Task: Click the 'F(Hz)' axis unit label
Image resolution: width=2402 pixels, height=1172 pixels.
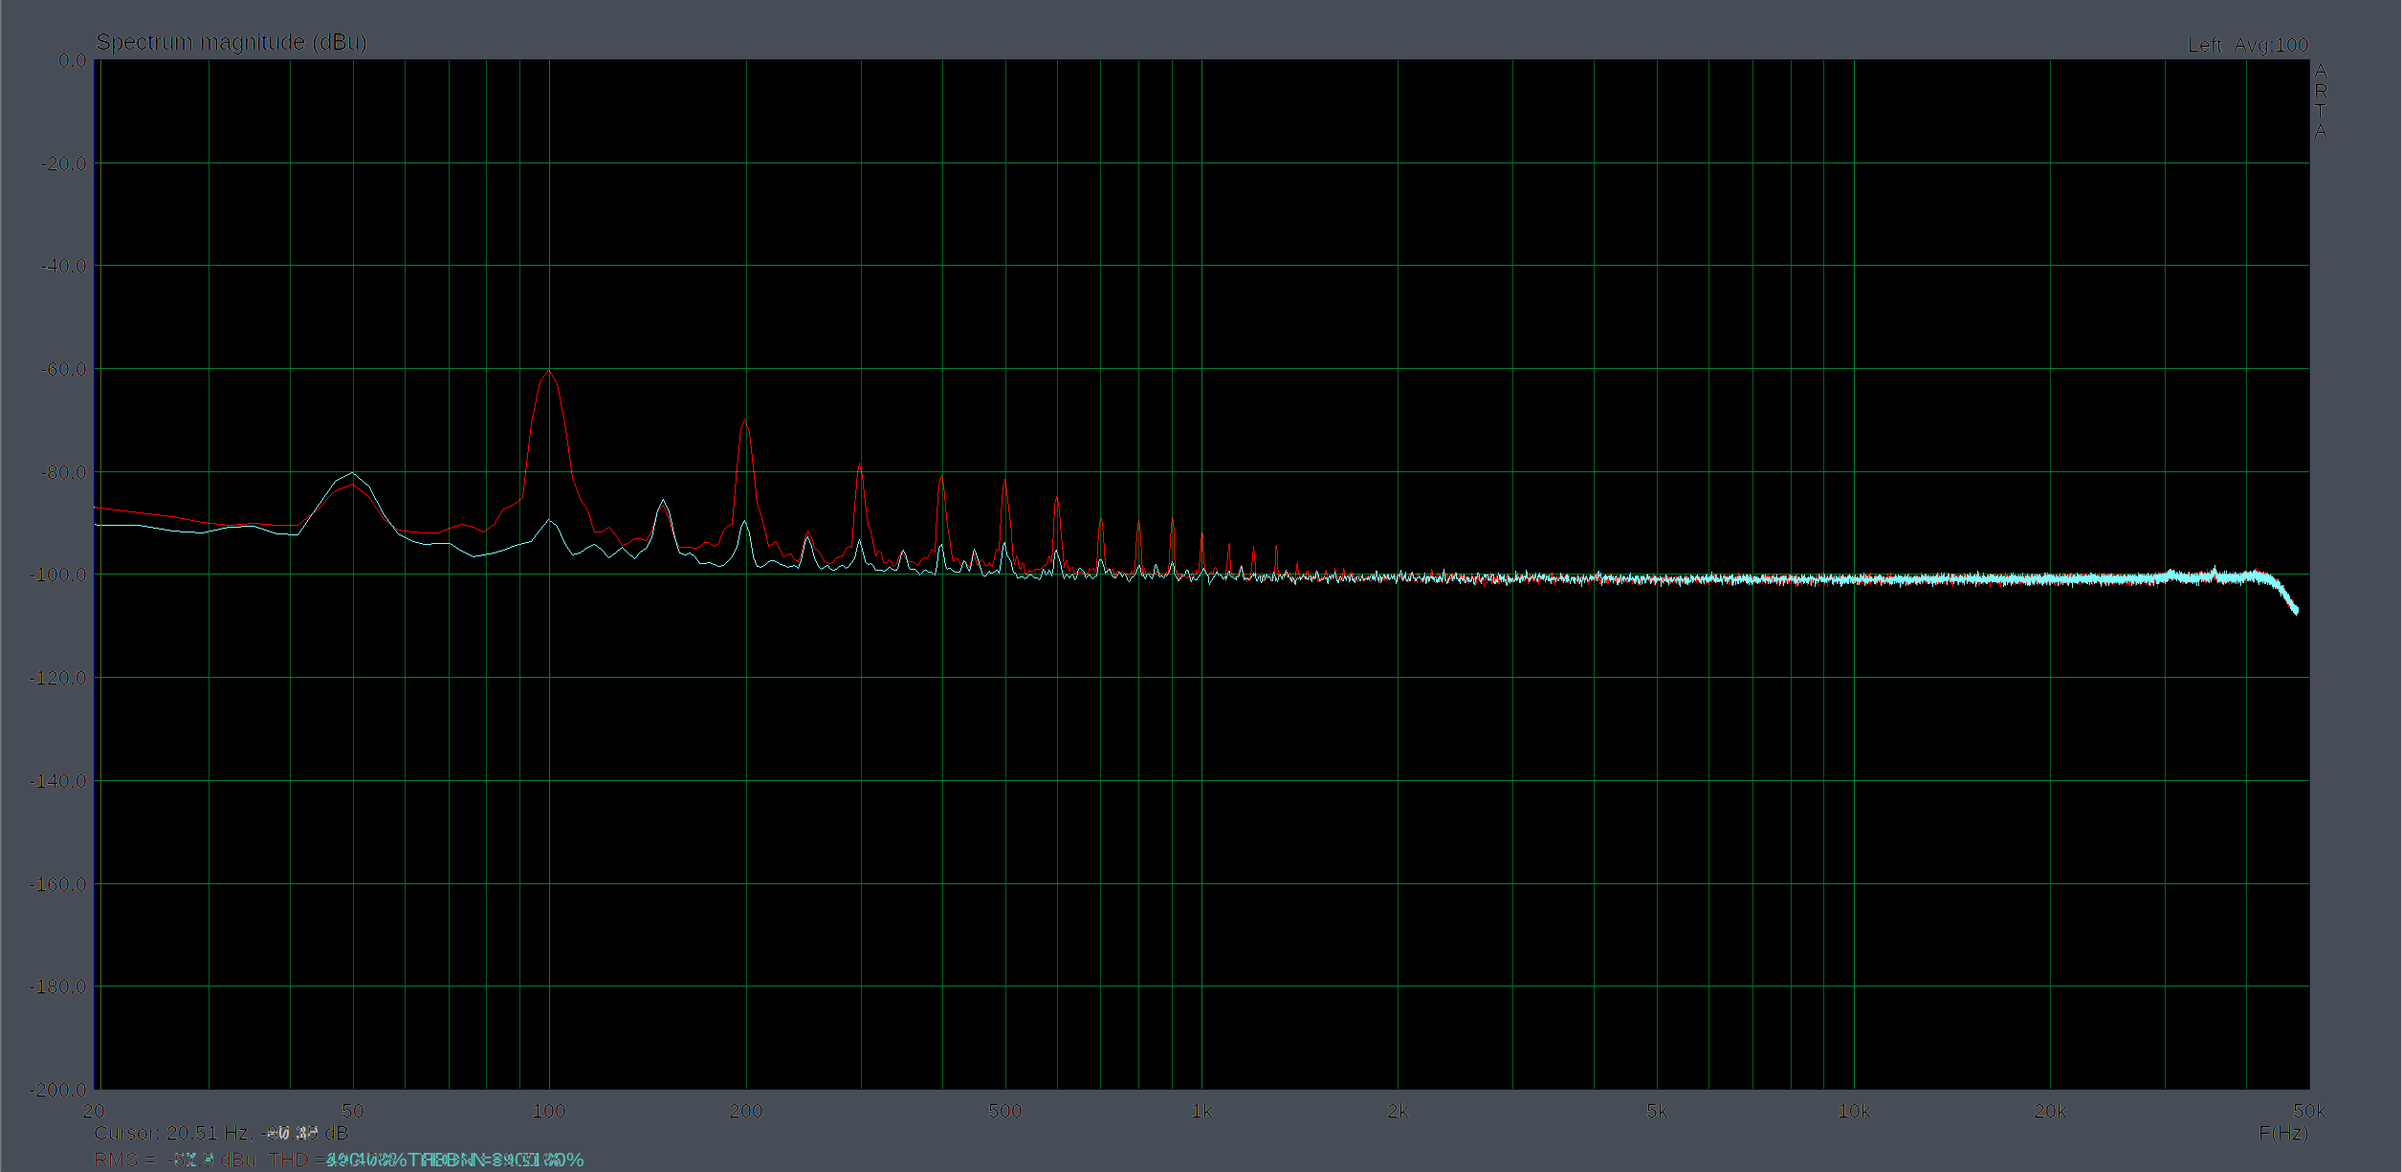Action: (x=2283, y=1133)
